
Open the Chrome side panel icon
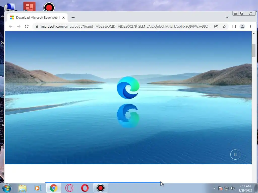234,26
